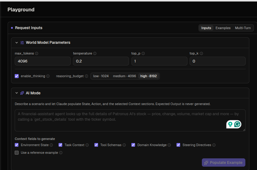
Task: Uncheck the Task Context checkbox
Action: point(60,145)
